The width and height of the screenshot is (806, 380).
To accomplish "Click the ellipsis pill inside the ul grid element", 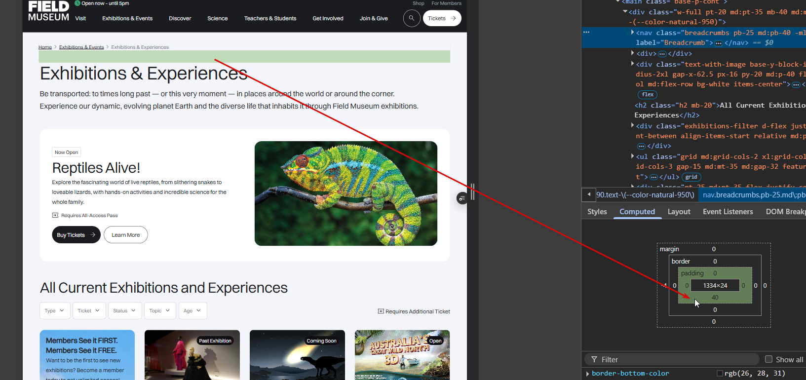I will 654,177.
